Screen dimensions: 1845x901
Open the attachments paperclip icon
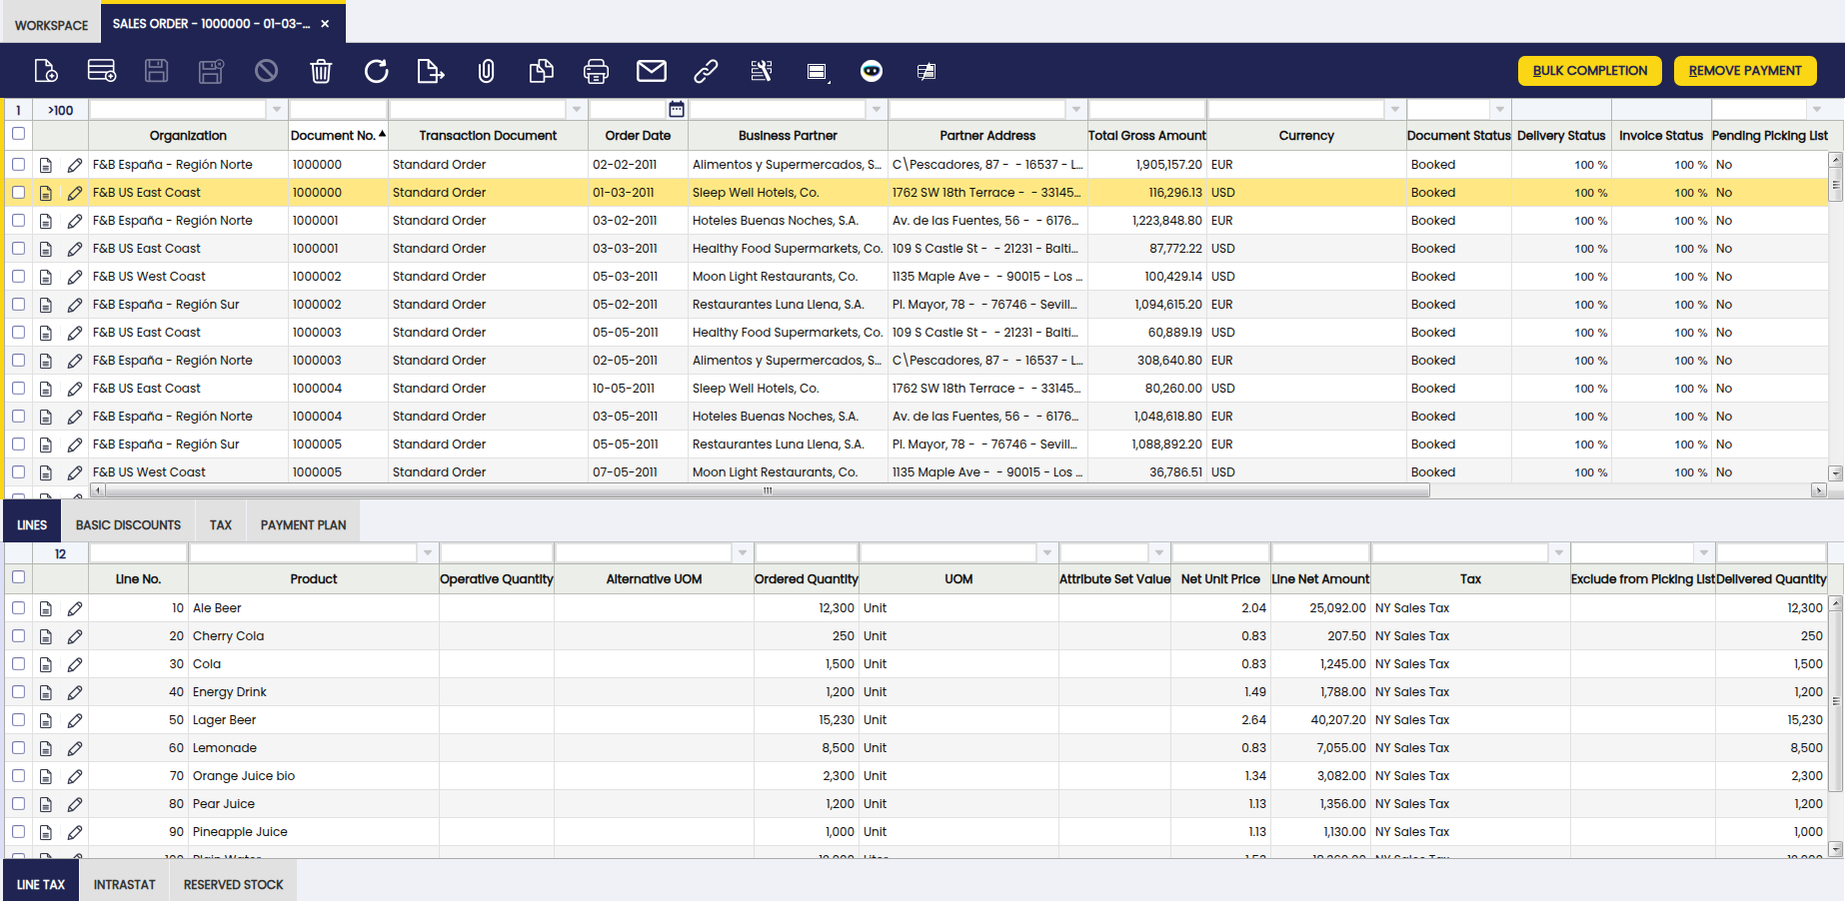[486, 71]
